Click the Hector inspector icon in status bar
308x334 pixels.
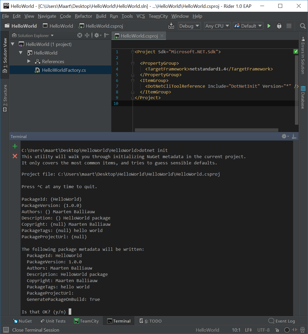pyautogui.click(x=303, y=330)
